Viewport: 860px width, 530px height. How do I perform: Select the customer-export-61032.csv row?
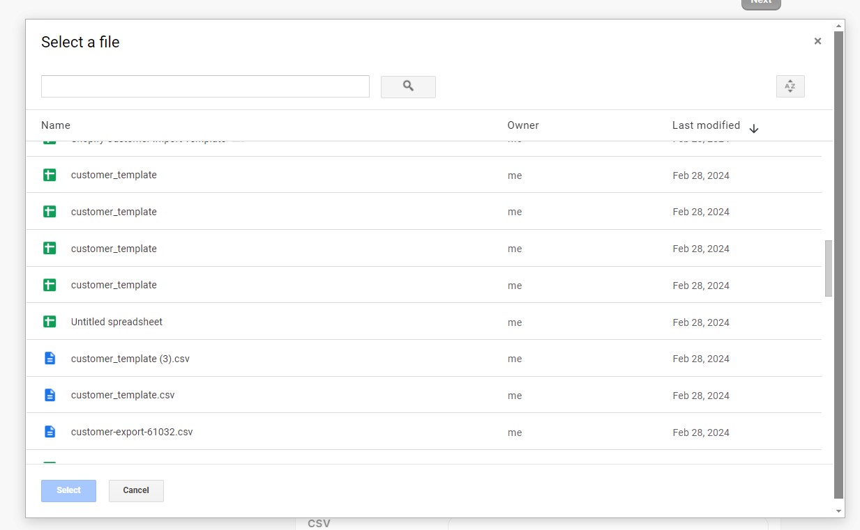pos(132,432)
